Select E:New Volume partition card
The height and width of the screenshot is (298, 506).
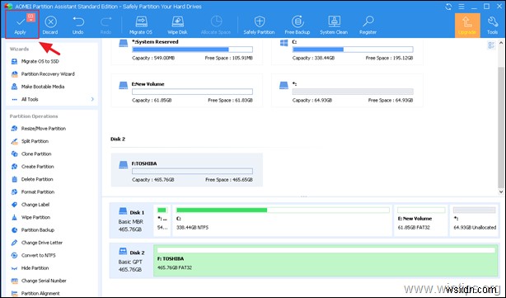(x=187, y=91)
